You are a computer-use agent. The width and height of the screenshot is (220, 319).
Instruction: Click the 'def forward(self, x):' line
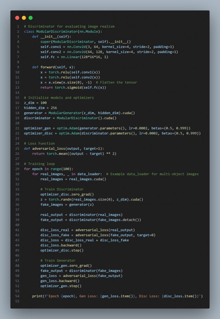pos(54,67)
